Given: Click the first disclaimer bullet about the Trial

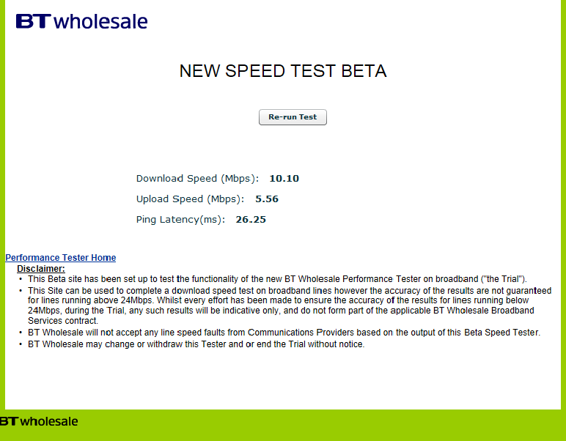Looking at the screenshot, I should tap(277, 279).
